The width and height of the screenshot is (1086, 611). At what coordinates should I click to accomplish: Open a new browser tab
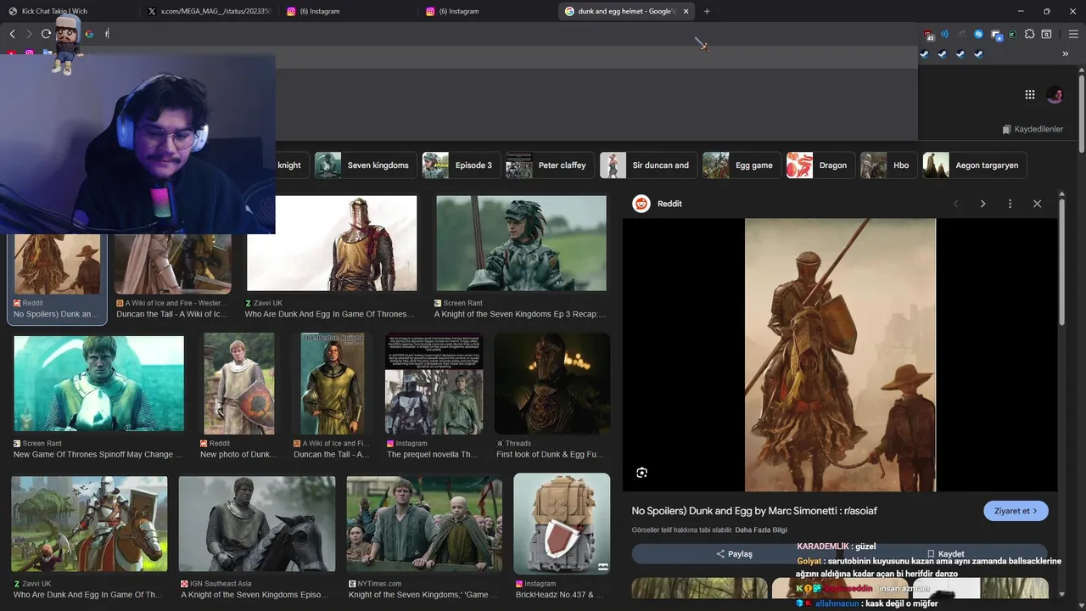point(707,11)
